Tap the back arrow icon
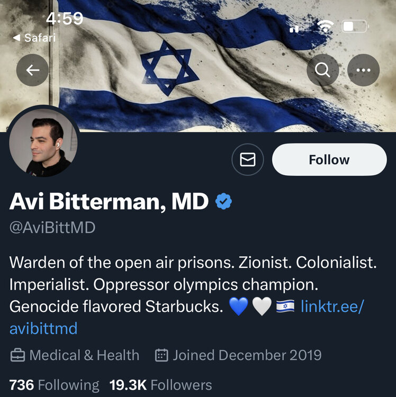The image size is (396, 397). click(x=32, y=70)
